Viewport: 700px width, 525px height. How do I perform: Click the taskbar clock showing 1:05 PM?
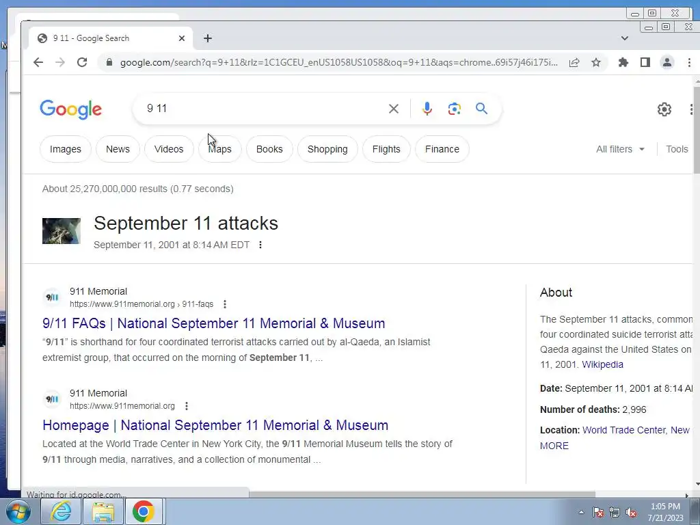pyautogui.click(x=665, y=512)
